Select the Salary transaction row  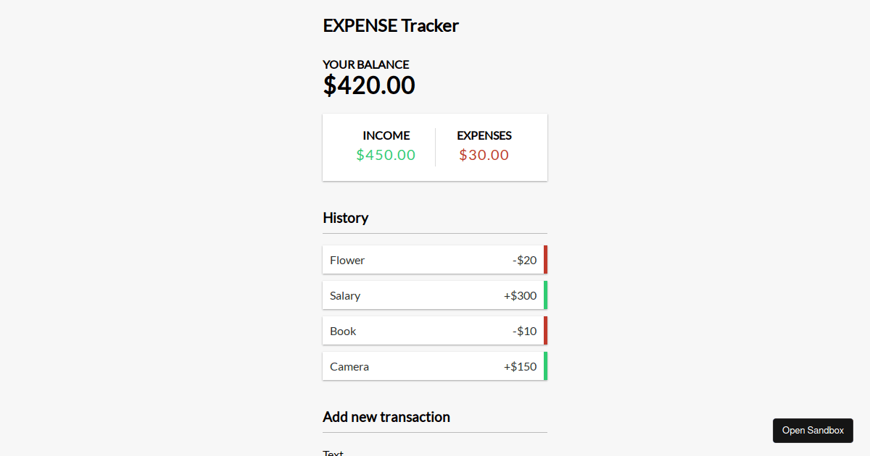[435, 295]
